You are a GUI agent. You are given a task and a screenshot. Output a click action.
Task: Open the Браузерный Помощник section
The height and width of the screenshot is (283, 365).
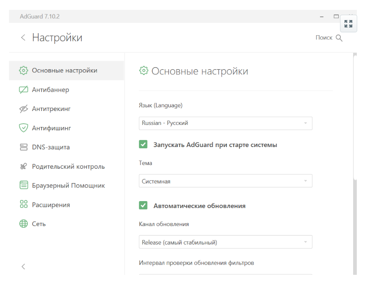66,185
